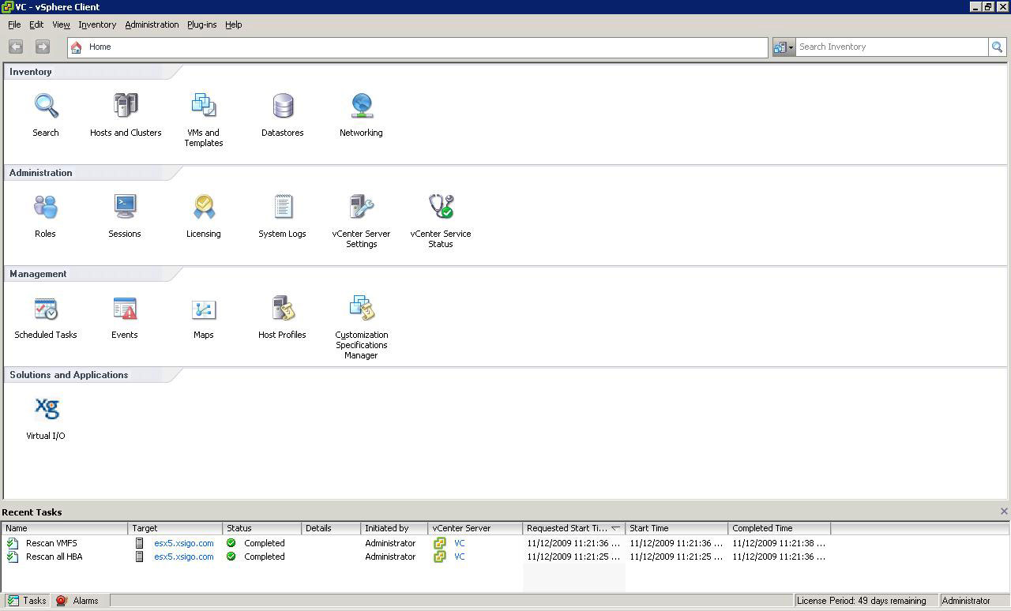Open VC link in Rescan all HBA row

point(460,557)
